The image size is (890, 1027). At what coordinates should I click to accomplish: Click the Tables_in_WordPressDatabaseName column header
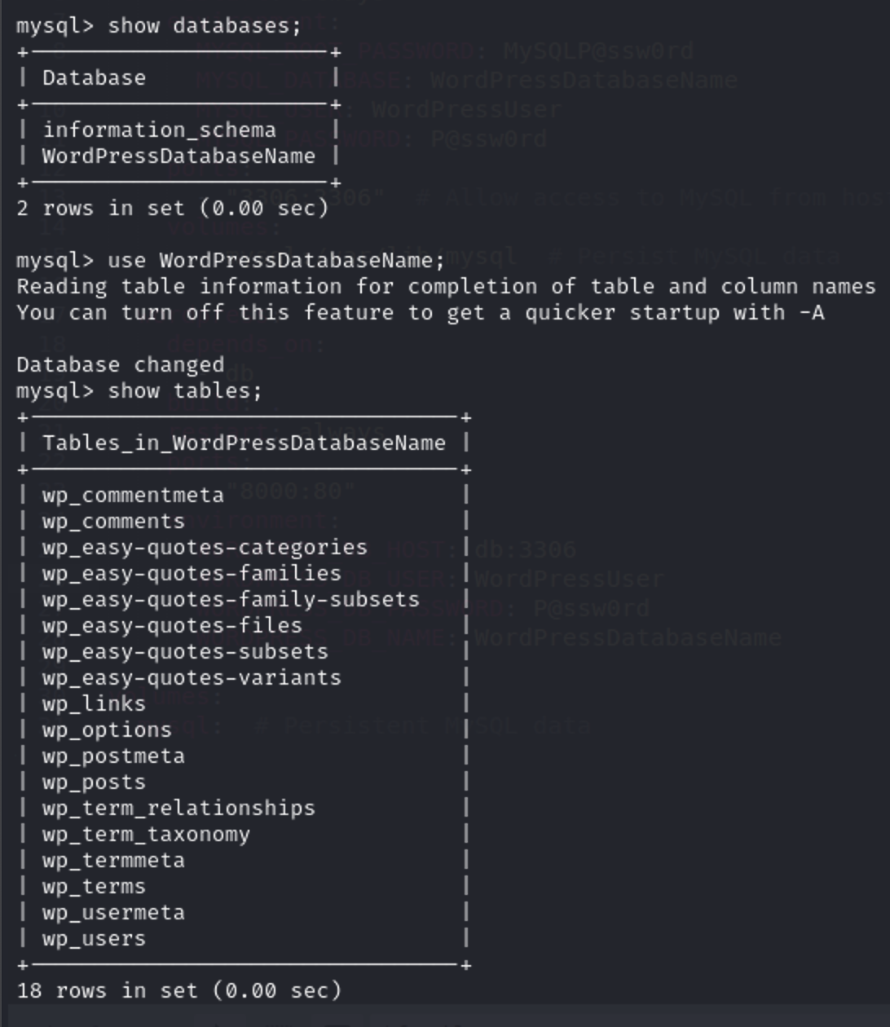[244, 443]
